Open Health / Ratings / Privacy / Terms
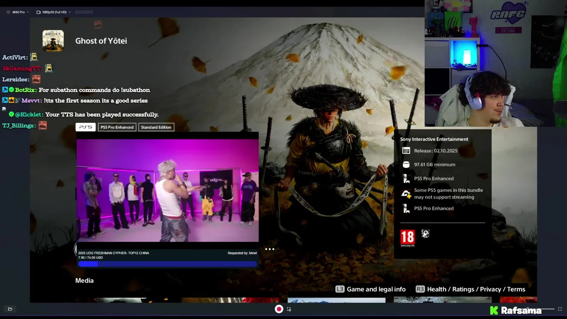 476,289
